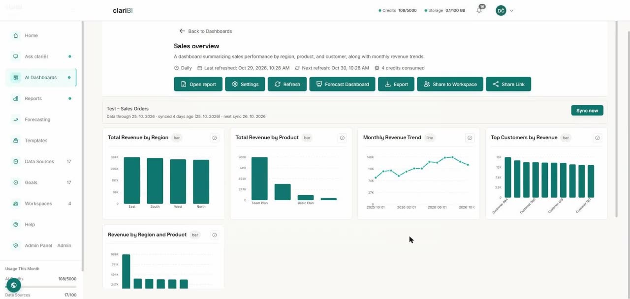Open dashboard Settings button

245,84
